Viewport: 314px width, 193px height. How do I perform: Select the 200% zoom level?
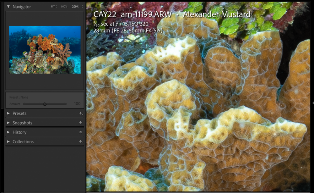[75, 7]
